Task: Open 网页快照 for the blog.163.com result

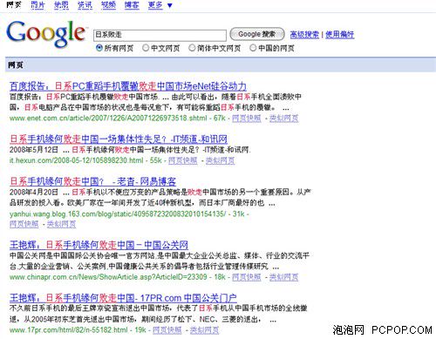Action: pyautogui.click(x=24, y=224)
